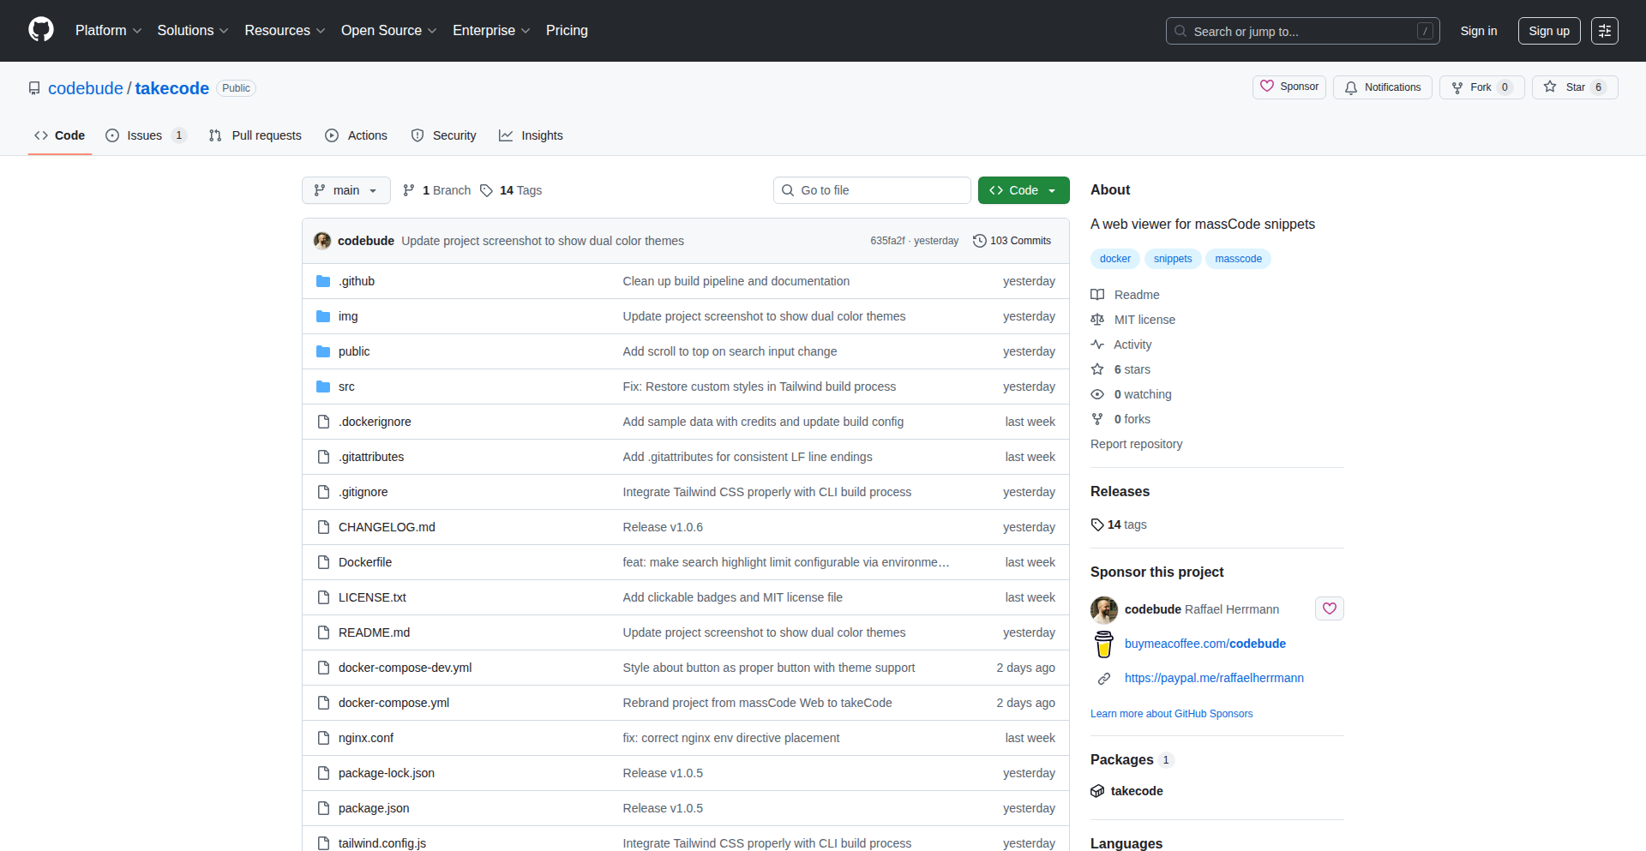Expand the Platform menu
The width and height of the screenshot is (1646, 851).
click(108, 30)
